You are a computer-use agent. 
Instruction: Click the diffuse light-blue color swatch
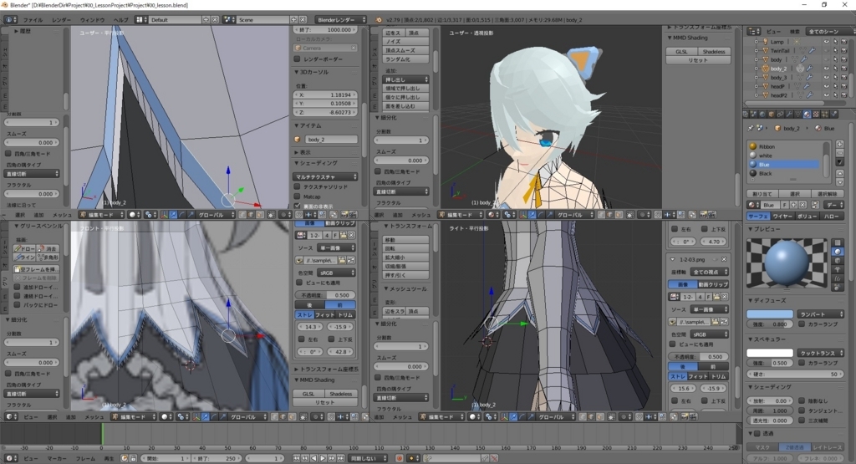coord(770,314)
